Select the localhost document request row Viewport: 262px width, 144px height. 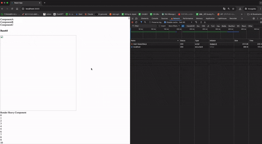196,47
